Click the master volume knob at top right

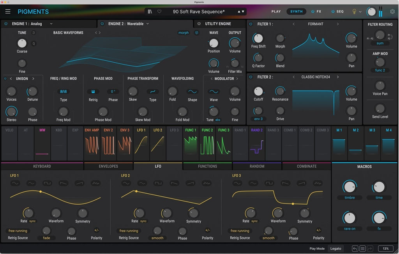click(371, 12)
